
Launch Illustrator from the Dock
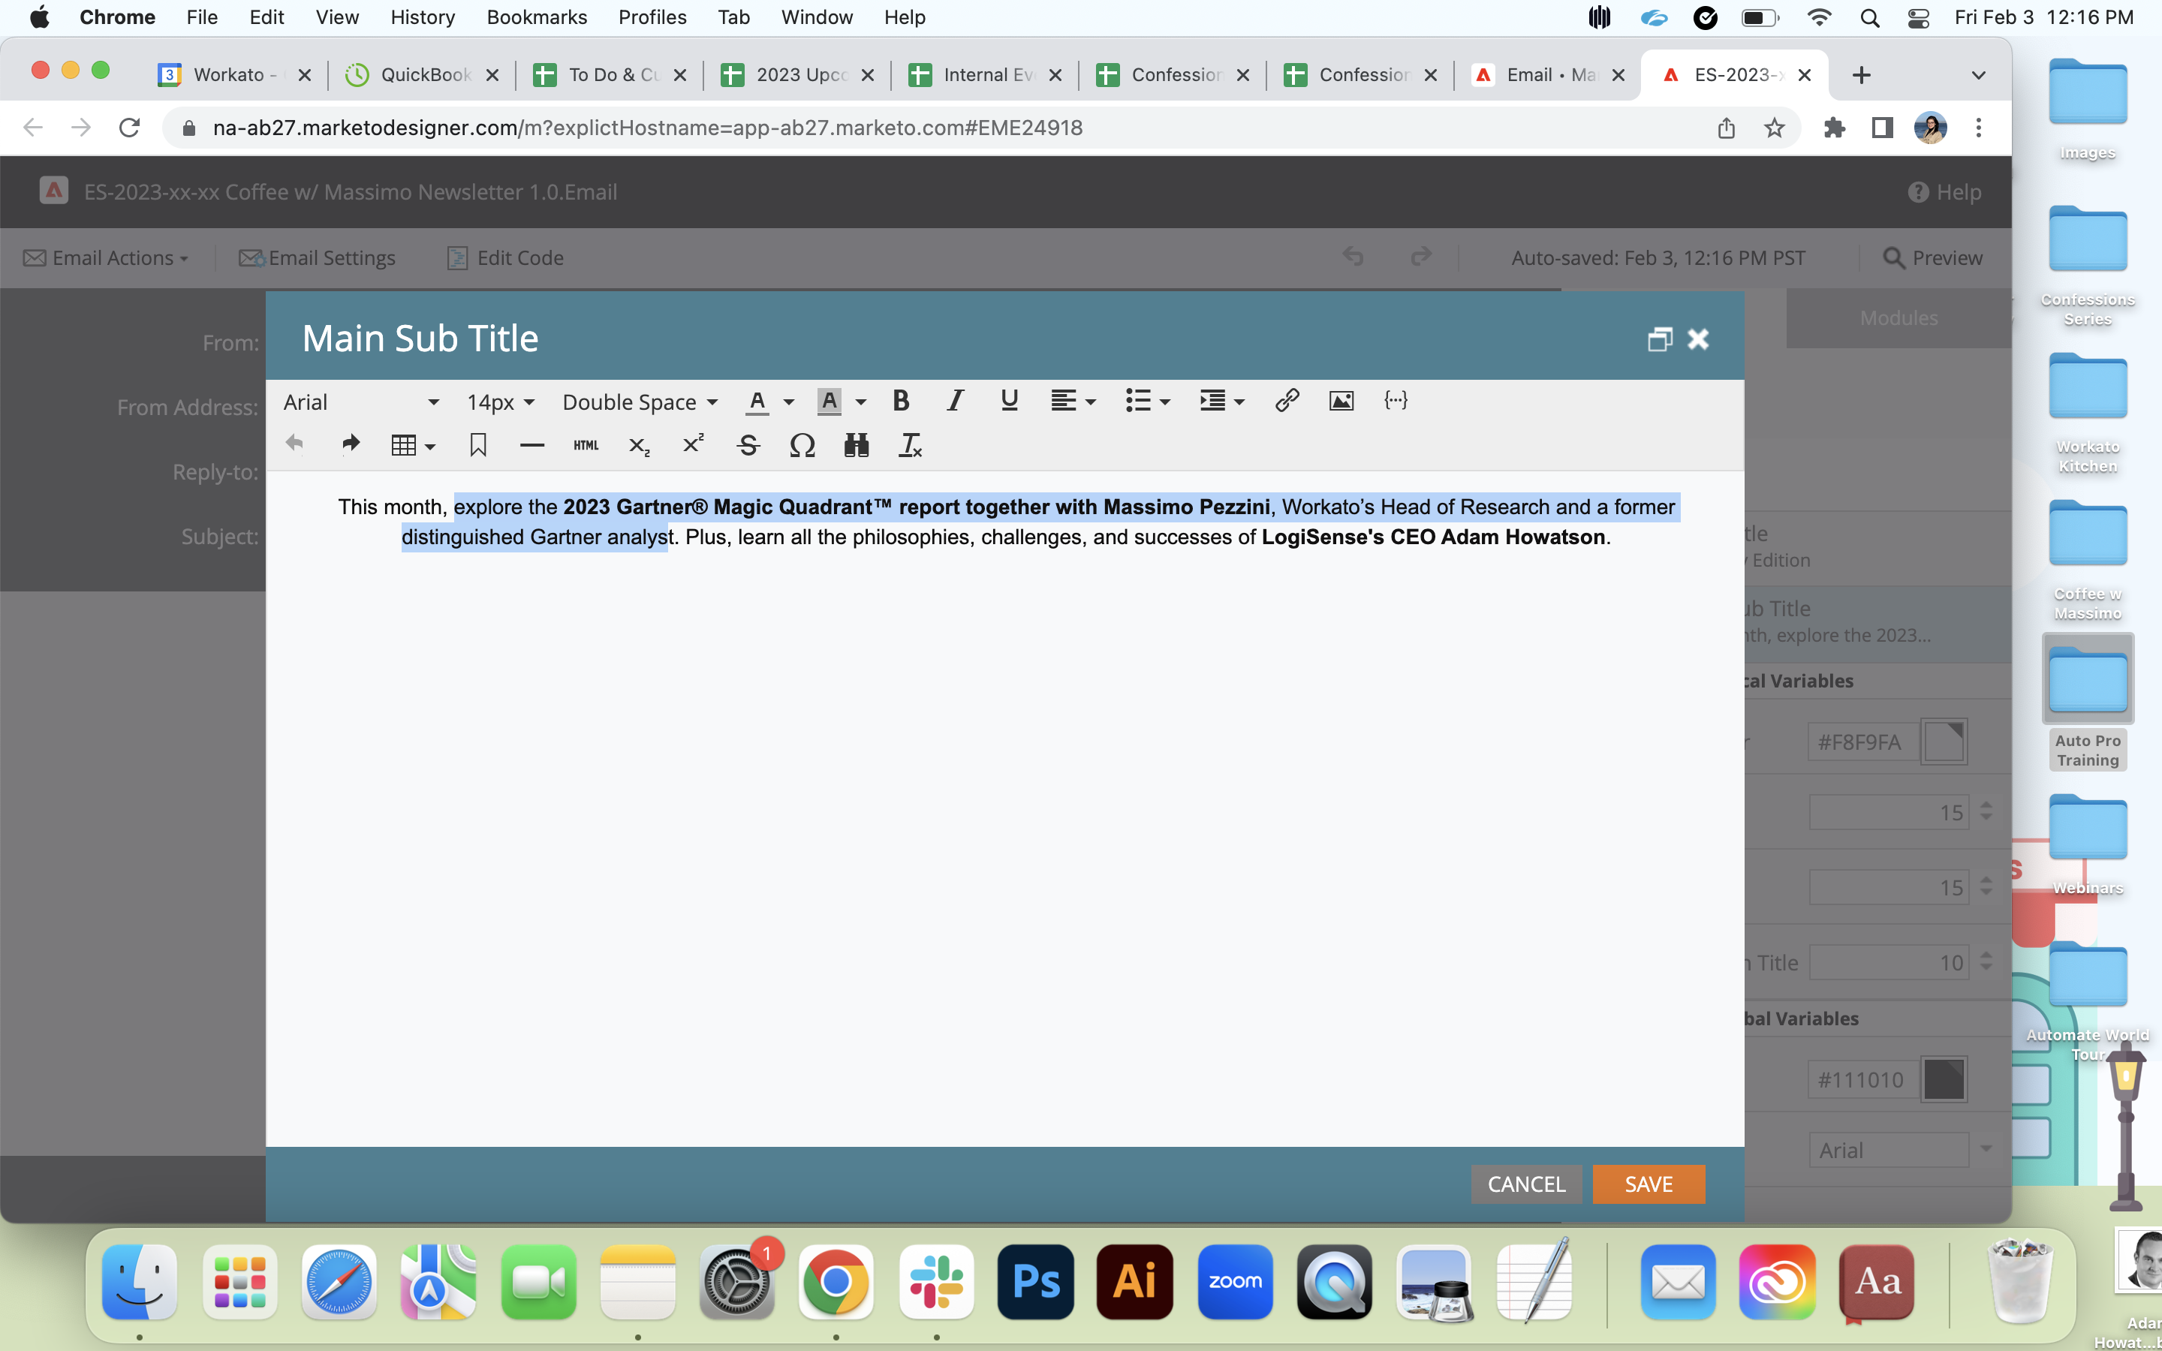coord(1136,1281)
